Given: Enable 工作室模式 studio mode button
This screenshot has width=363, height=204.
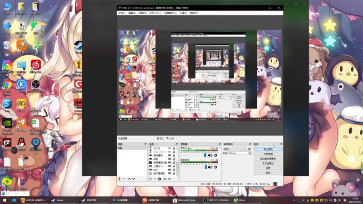Looking at the screenshot, I should [268, 163].
